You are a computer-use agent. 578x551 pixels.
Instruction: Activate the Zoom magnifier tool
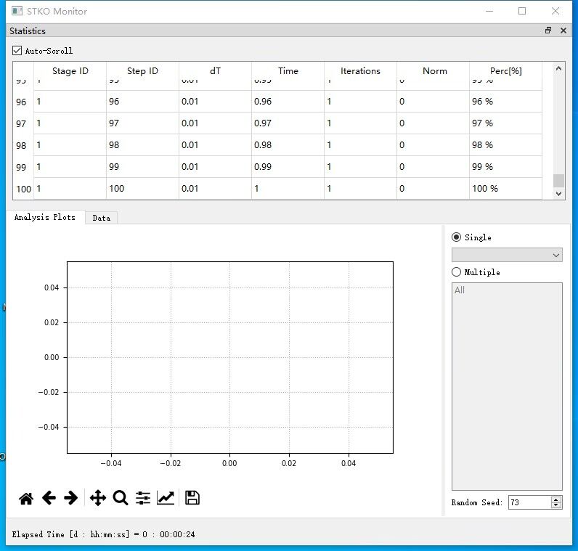[x=121, y=498]
